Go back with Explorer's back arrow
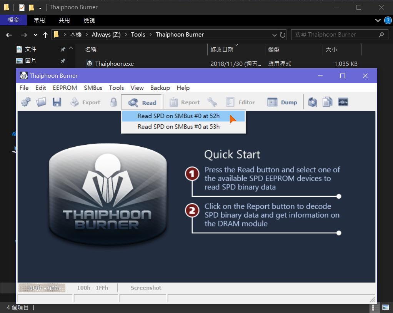This screenshot has height=313, width=393. click(x=9, y=35)
